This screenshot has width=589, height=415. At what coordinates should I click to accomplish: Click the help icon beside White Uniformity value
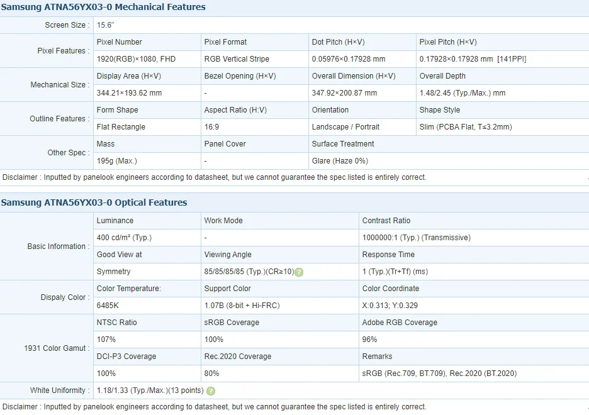(211, 391)
